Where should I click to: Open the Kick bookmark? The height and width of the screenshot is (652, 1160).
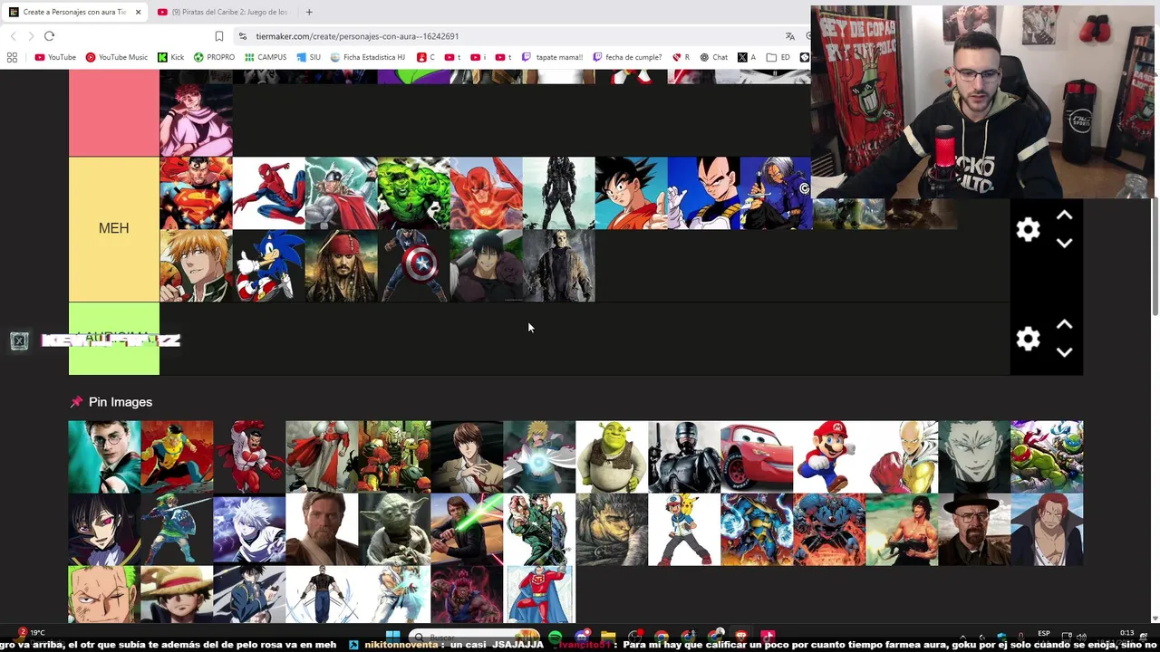(x=170, y=57)
